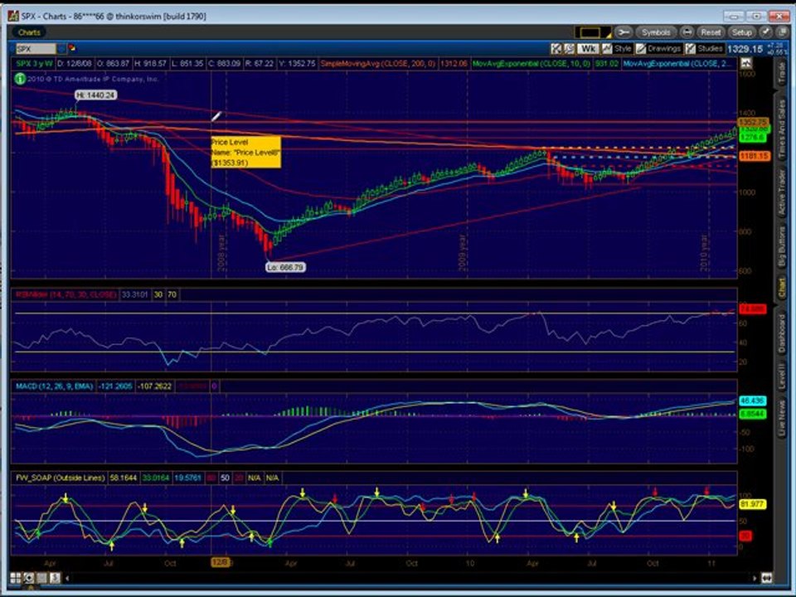
Task: Click the cyan 46.436 MACD value label
Action: (x=752, y=400)
